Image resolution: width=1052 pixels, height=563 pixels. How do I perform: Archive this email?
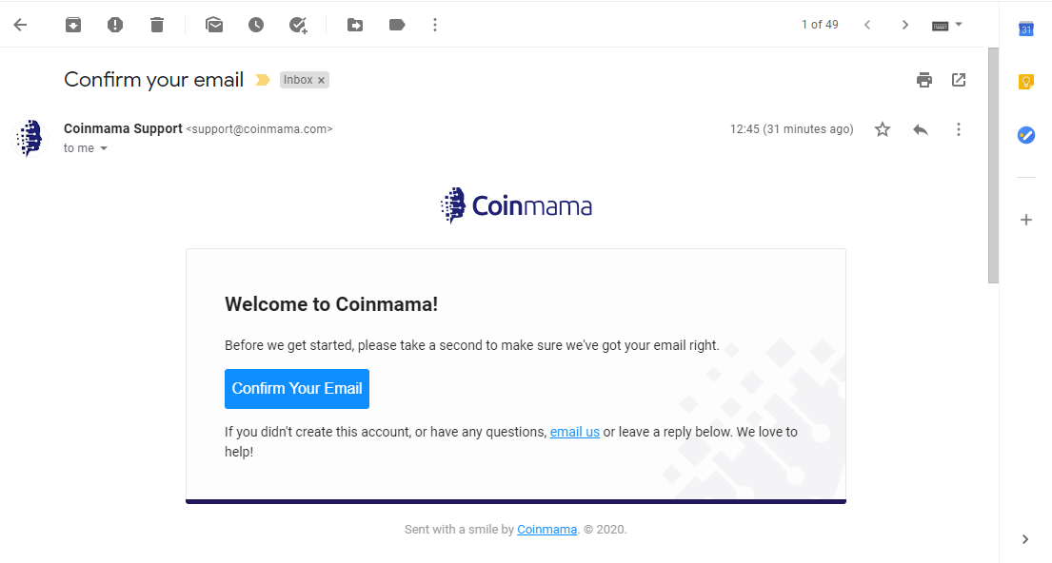tap(73, 25)
